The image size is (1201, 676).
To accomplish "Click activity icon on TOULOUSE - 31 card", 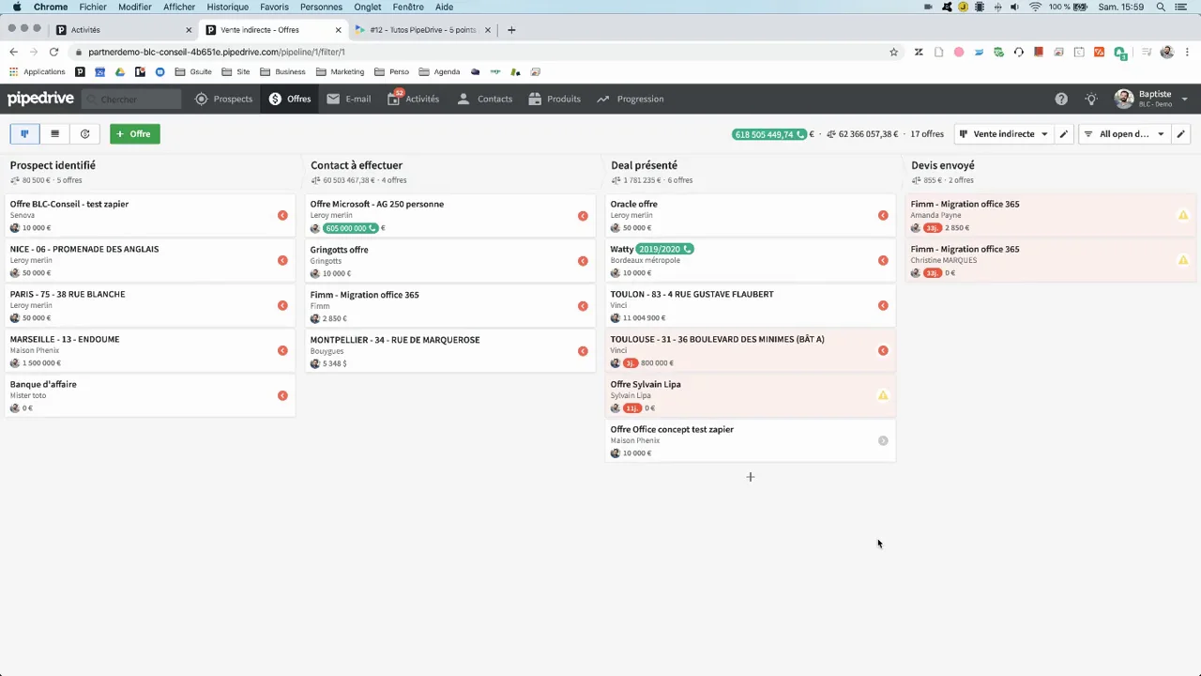I will tap(883, 351).
